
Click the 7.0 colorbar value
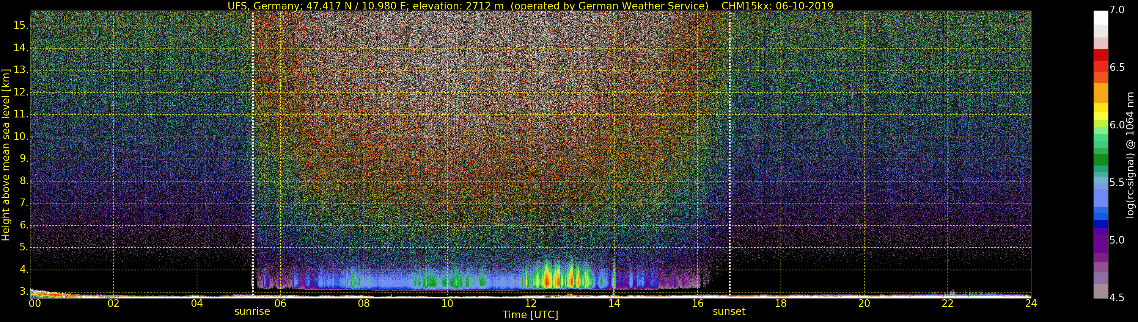[x=1117, y=10]
